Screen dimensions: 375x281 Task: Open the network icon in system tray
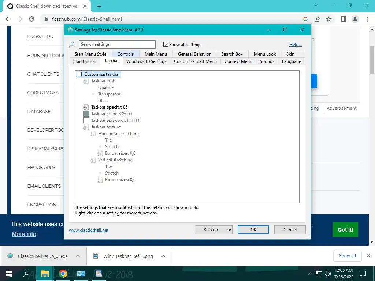click(x=319, y=274)
